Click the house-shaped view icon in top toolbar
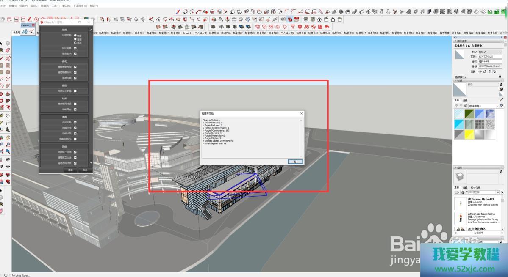Image resolution: width=508 pixels, height=277 pixels. [x=319, y=19]
